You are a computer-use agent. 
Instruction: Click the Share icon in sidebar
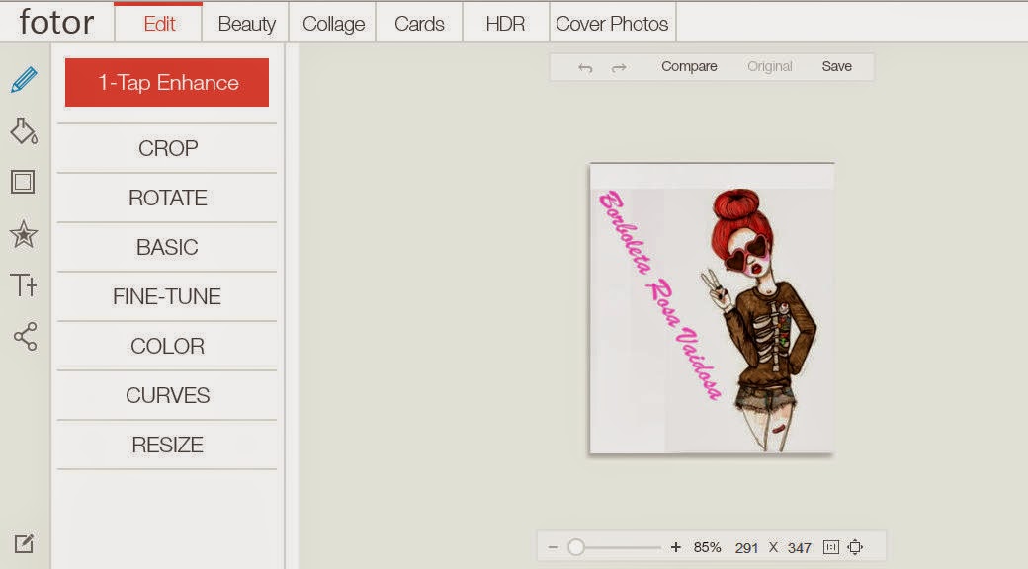click(25, 337)
